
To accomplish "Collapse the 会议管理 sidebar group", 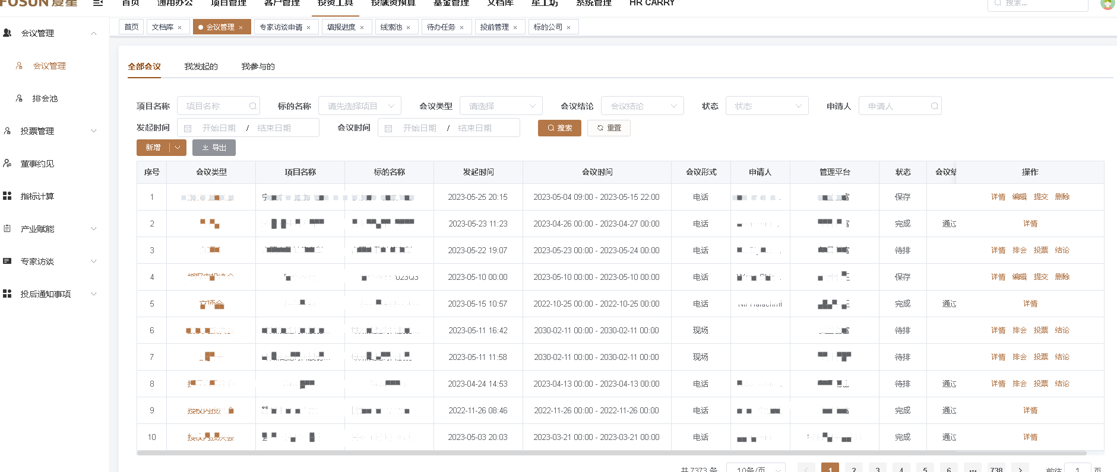I will (93, 33).
